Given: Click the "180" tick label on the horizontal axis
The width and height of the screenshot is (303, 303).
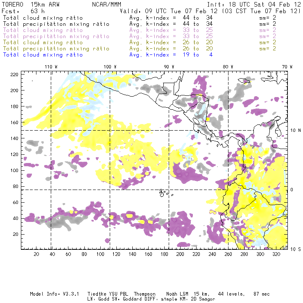Looking at the screenshot, I should point(164,254).
